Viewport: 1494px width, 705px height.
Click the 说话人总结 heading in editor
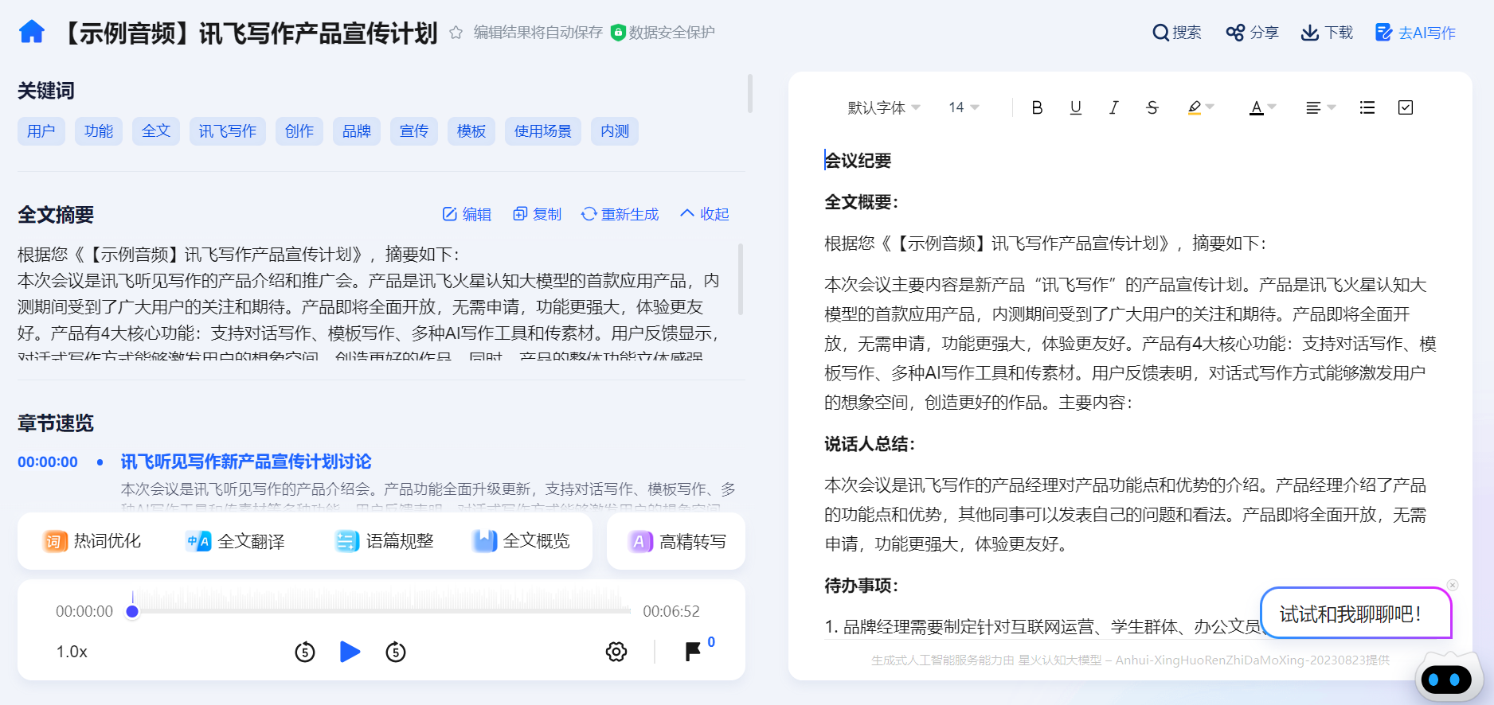pyautogui.click(x=870, y=444)
